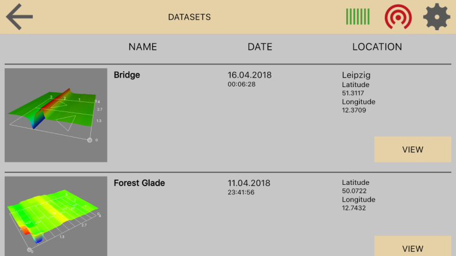Viewport: 456px width, 256px height.
Task: Tap the Forest Glade longitude value 12.7432
Action: pyautogui.click(x=354, y=208)
